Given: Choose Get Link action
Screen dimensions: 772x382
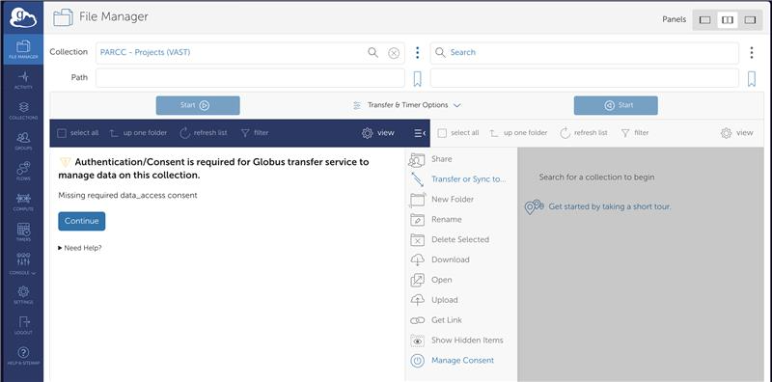Looking at the screenshot, I should tap(436, 320).
